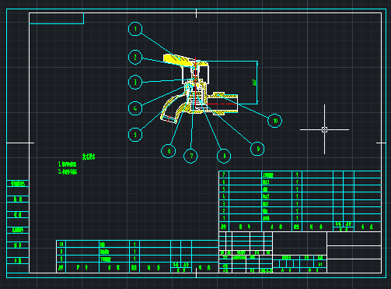Click the crosshair cursor pickbox
This screenshot has width=391, height=289.
tap(324, 129)
